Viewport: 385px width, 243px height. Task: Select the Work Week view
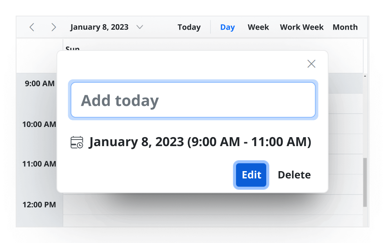301,27
